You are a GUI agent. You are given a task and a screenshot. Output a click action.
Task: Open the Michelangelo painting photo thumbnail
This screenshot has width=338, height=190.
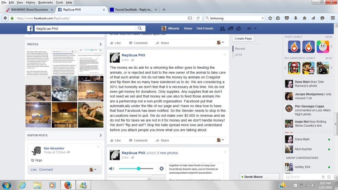91,115
